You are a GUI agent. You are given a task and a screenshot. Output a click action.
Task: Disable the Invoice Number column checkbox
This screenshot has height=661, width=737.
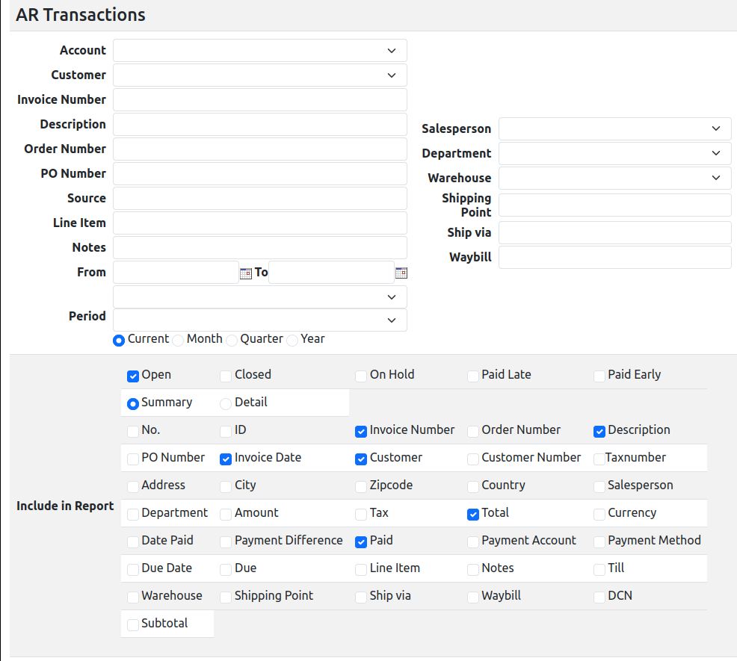point(361,431)
